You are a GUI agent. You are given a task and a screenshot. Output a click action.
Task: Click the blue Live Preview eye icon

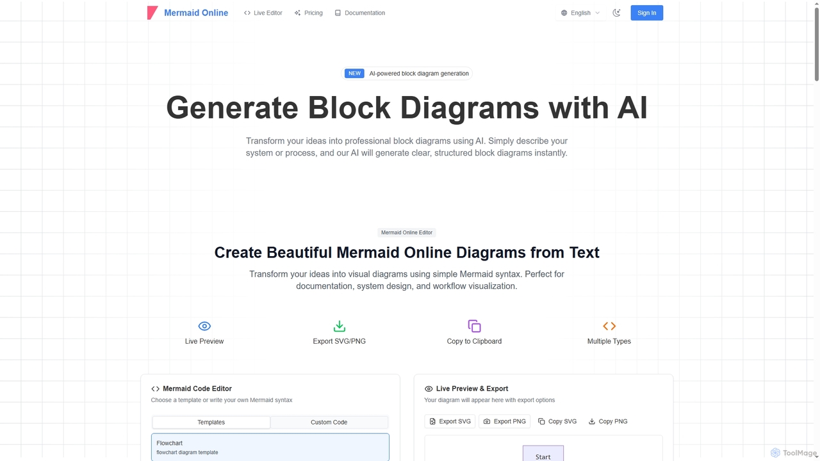click(204, 326)
